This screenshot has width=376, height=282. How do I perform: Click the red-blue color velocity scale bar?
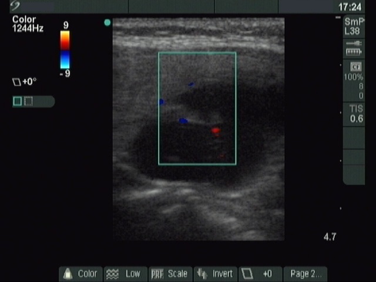(65, 50)
